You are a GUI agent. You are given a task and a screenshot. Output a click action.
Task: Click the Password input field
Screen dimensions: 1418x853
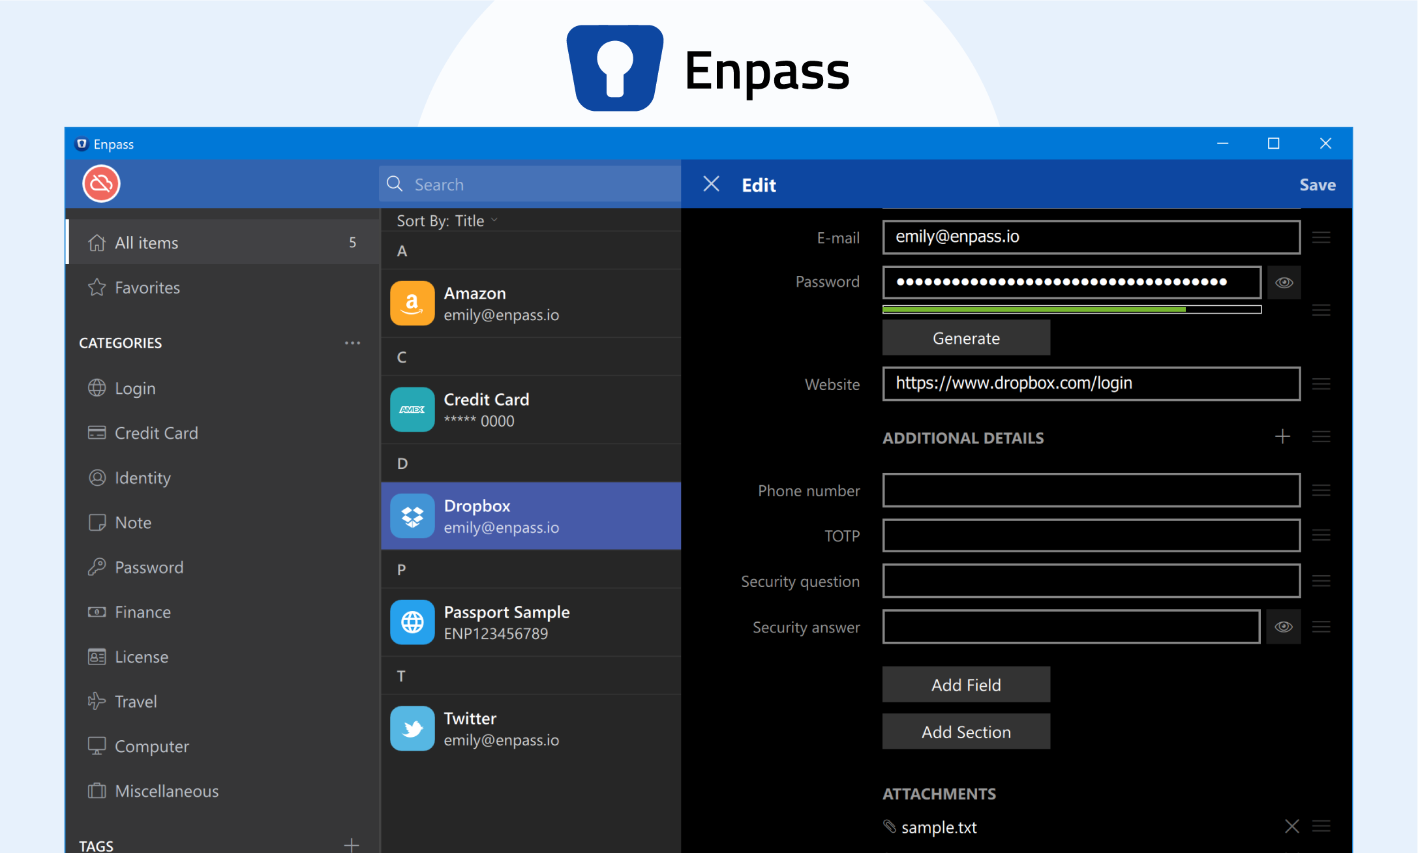1072,282
